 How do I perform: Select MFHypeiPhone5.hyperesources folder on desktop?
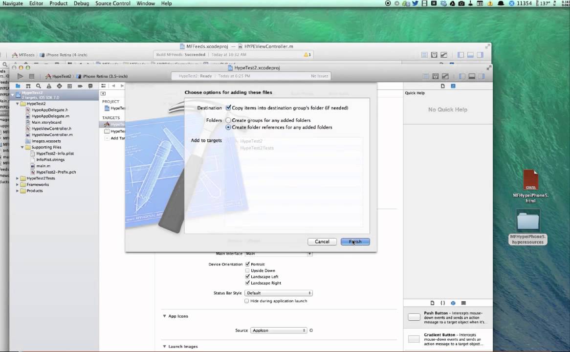click(528, 227)
